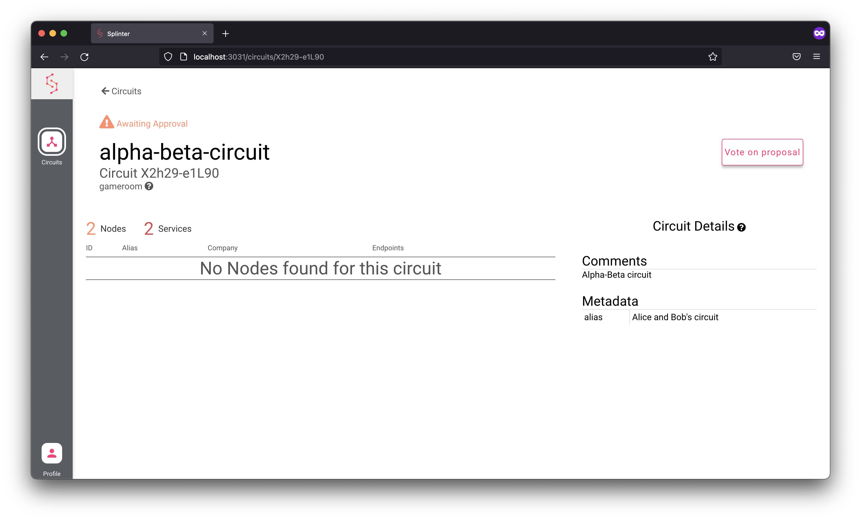Open the Pocket save icon

coord(796,57)
